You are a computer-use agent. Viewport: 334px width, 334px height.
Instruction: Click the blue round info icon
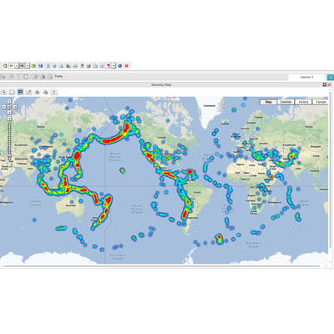[120, 66]
